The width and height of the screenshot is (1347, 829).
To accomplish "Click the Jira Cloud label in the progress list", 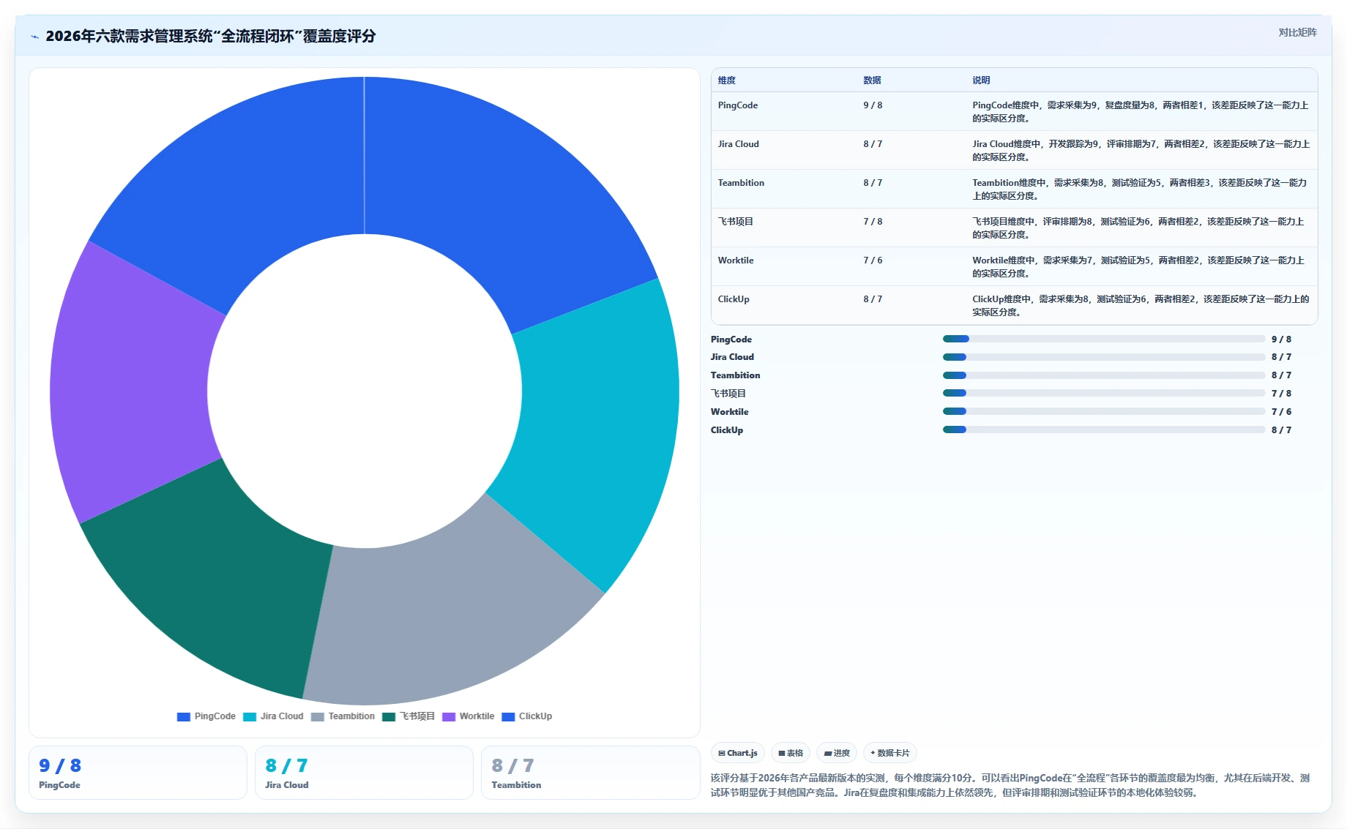I will (732, 357).
